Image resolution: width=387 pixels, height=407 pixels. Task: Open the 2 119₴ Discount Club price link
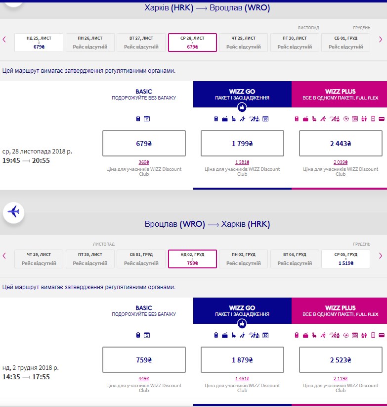point(341,379)
